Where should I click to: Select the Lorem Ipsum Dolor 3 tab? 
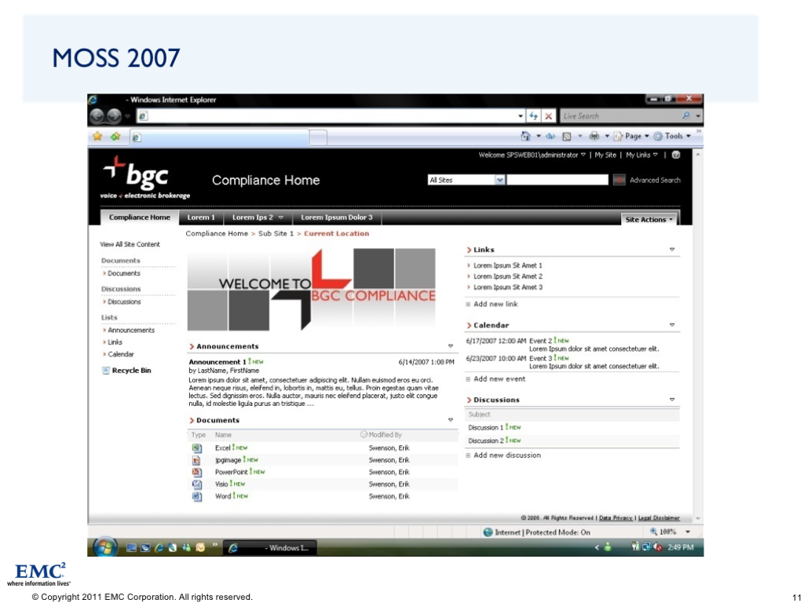(x=336, y=217)
